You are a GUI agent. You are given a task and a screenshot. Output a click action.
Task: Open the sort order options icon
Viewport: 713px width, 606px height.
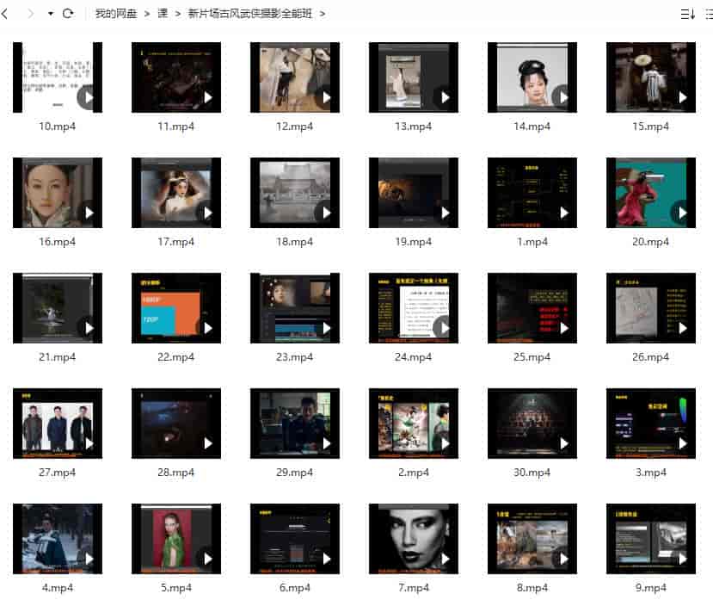687,14
